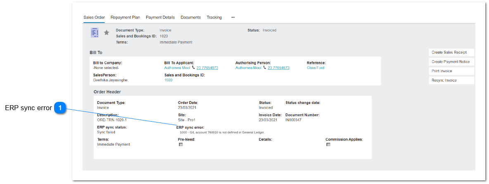Click the invoice document icon

[95, 32]
